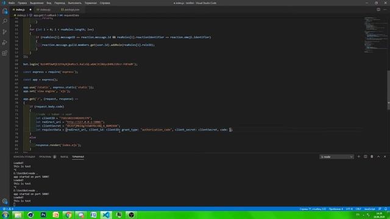The image size is (390, 219).
Task: Open Chrome from taskbar
Action: (68, 215)
